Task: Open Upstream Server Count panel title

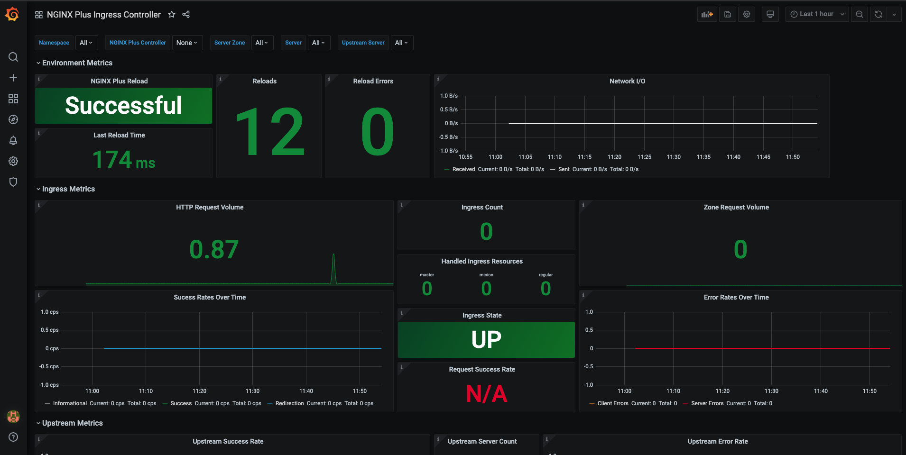Action: [x=482, y=441]
